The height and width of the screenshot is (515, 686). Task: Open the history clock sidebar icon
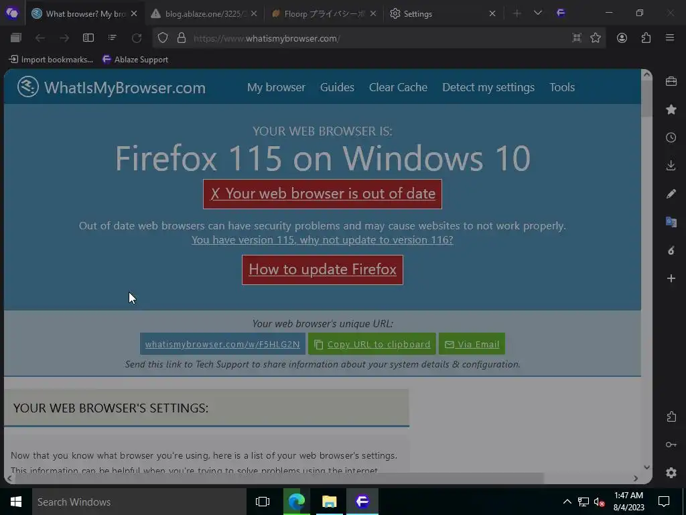pos(671,137)
